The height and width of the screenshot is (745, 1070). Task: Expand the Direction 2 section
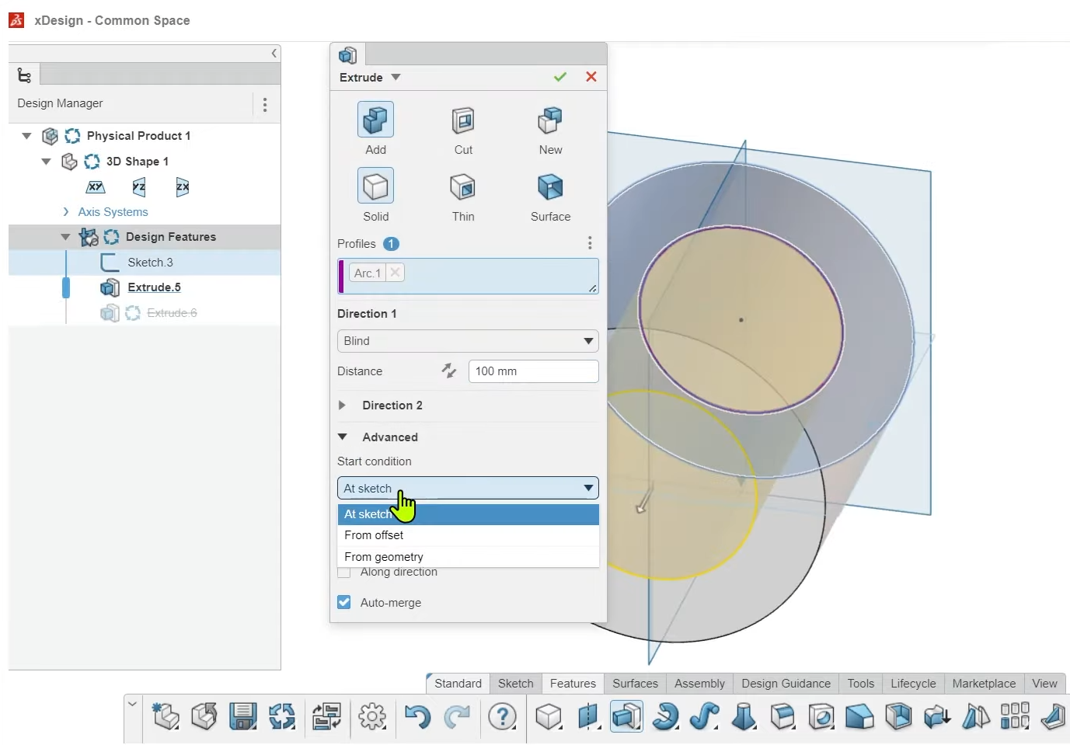click(342, 405)
